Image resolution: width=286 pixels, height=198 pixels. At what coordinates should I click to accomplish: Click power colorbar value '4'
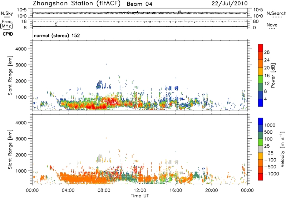point(266,99)
